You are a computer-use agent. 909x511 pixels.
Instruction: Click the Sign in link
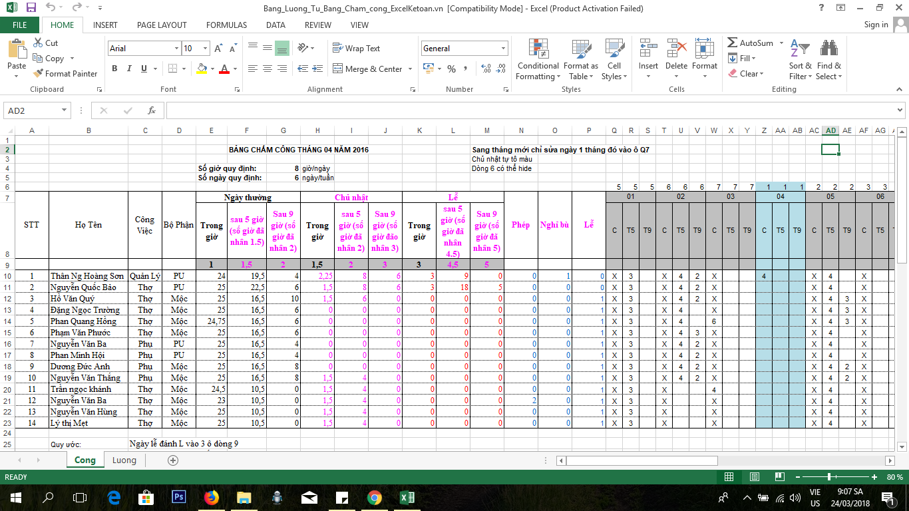876,25
